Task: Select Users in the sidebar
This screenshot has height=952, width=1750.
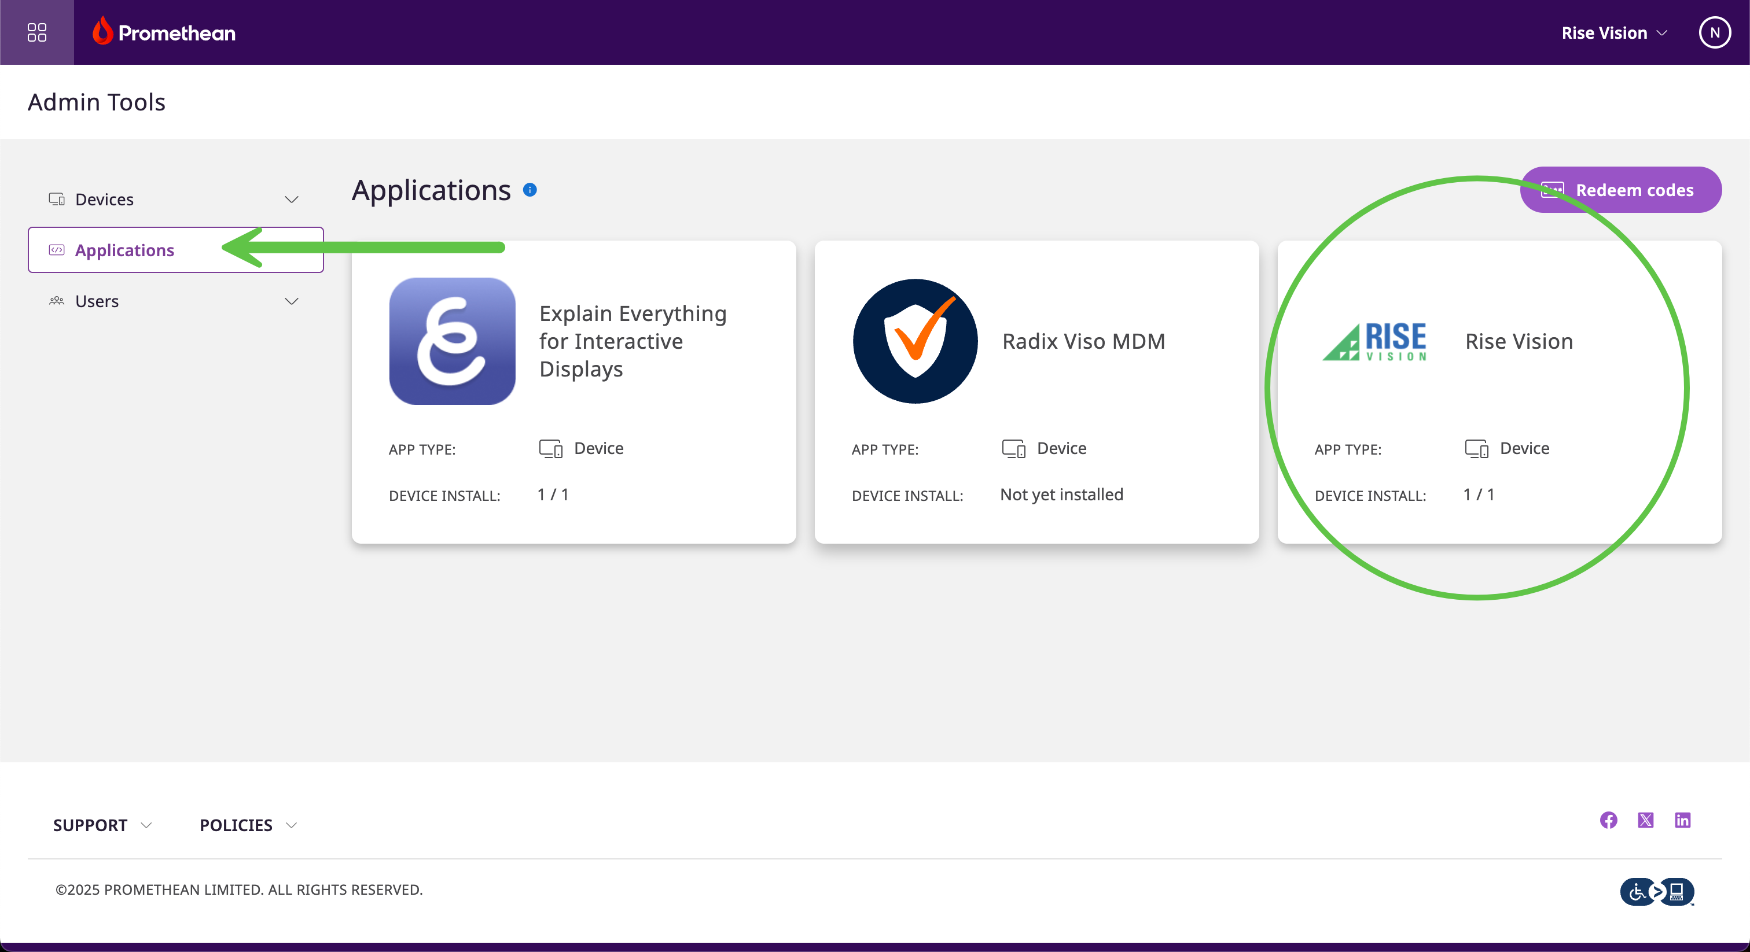Action: (x=175, y=301)
